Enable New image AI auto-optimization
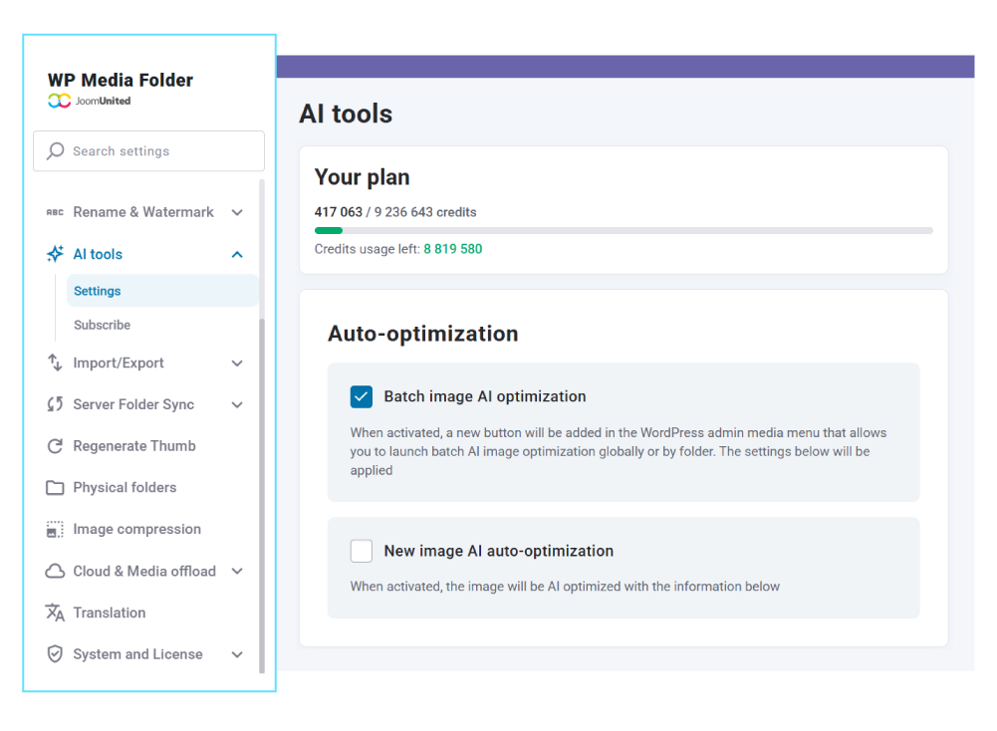The image size is (997, 731). [x=361, y=550]
